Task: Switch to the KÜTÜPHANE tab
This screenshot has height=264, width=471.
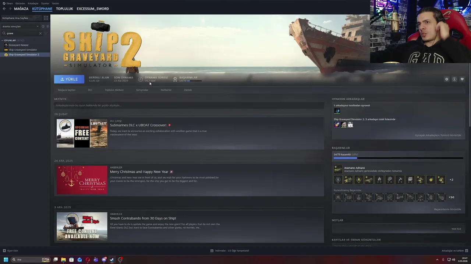Action: point(42,8)
